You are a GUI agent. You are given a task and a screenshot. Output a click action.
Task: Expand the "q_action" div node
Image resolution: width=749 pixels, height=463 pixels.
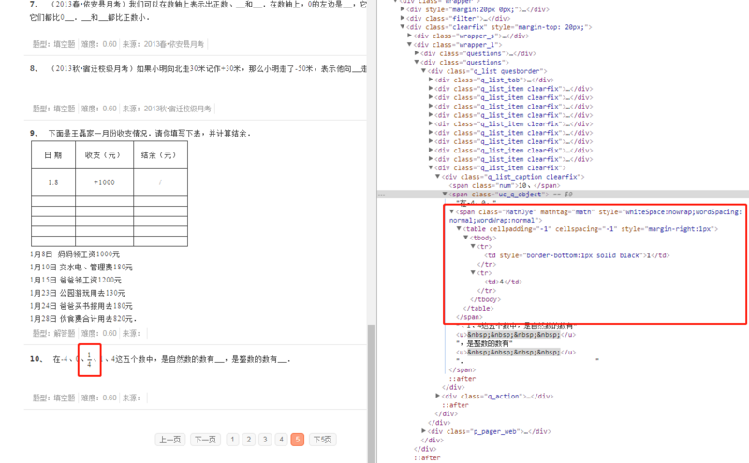[438, 397]
